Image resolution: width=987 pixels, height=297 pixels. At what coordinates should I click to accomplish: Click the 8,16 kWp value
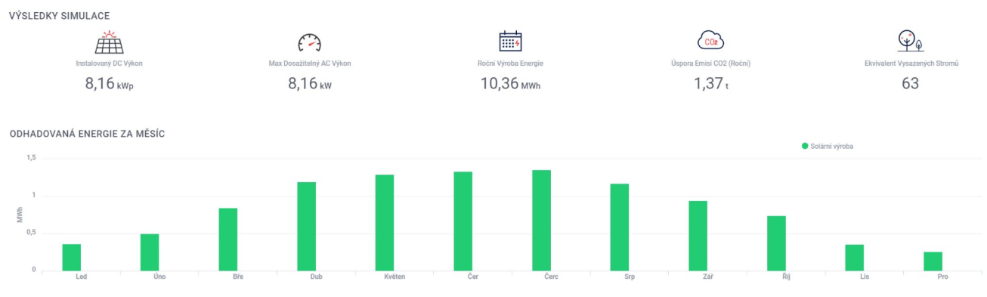[x=110, y=85]
